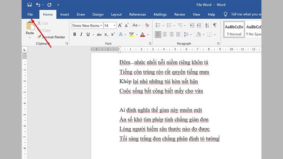Screen dimensions: 283x159
Task: Toggle Show/Hide paragraph marks
Action: [x=215, y=25]
